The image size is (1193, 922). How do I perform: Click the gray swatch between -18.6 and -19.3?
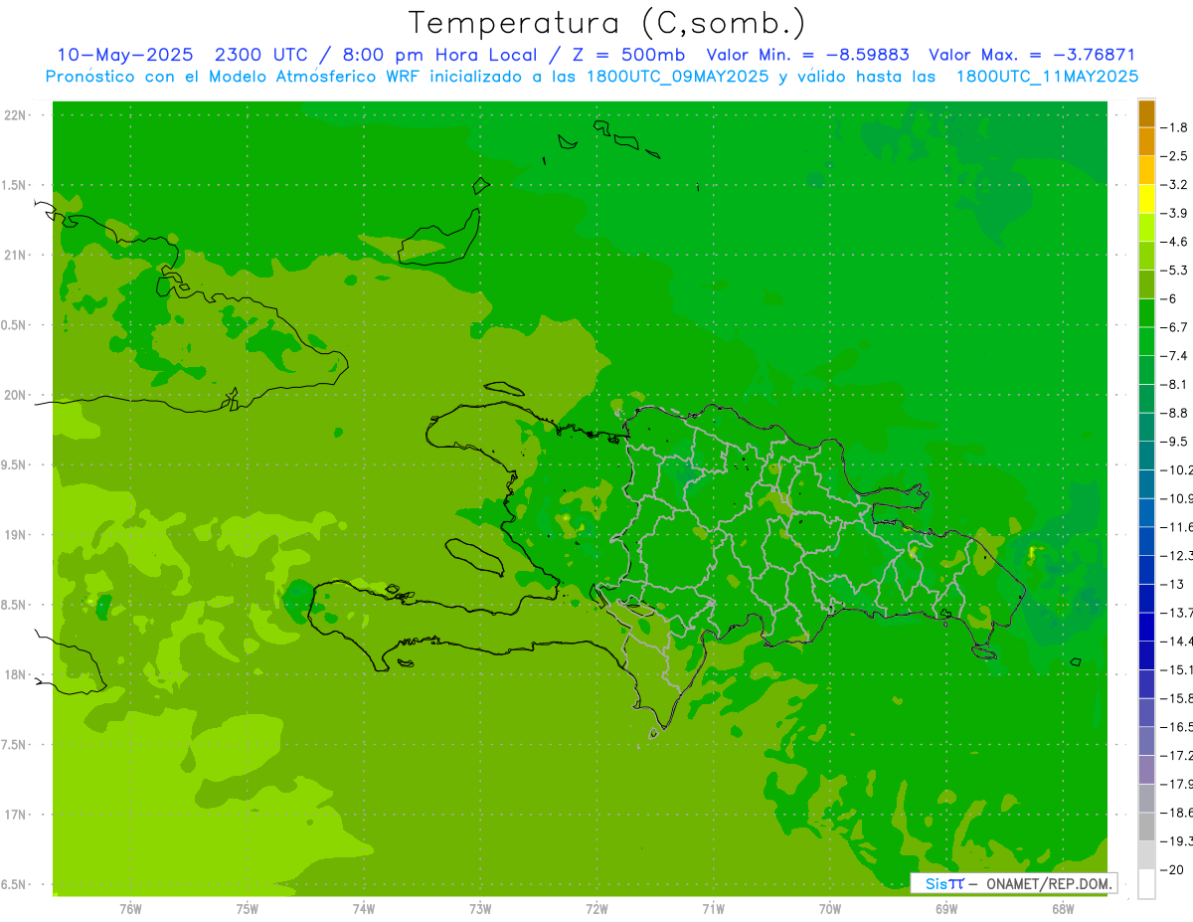click(x=1146, y=827)
